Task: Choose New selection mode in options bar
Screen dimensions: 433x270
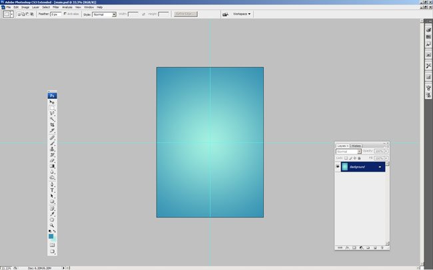Action: (x=19, y=14)
